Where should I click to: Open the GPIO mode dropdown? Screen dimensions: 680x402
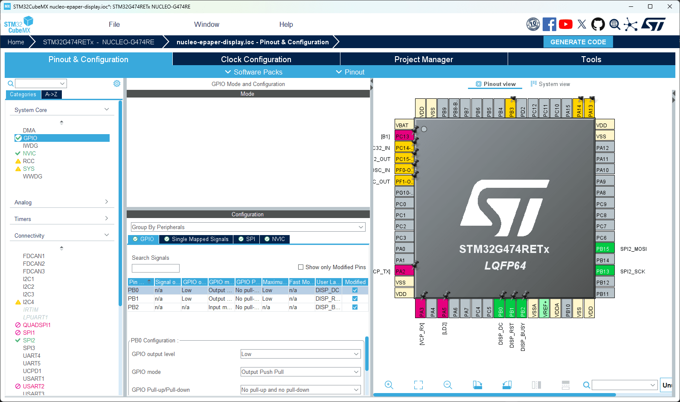point(300,372)
